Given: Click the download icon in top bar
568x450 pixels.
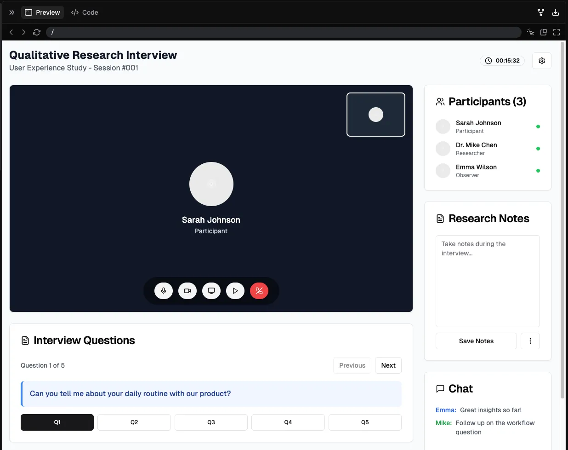Looking at the screenshot, I should coord(556,12).
